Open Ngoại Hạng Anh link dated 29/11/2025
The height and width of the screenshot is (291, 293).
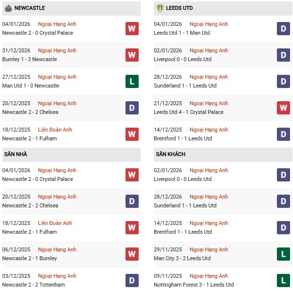(209, 249)
